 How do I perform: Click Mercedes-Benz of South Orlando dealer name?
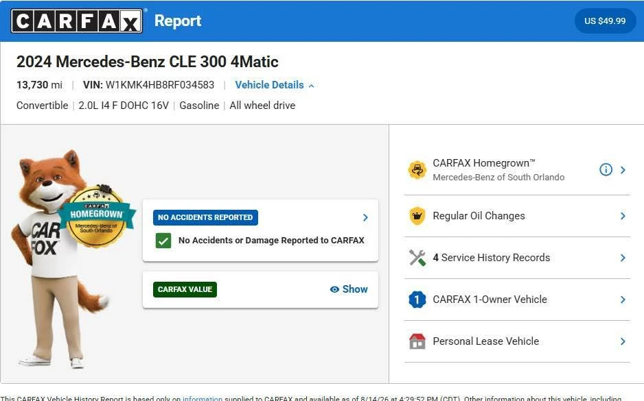pyautogui.click(x=498, y=177)
